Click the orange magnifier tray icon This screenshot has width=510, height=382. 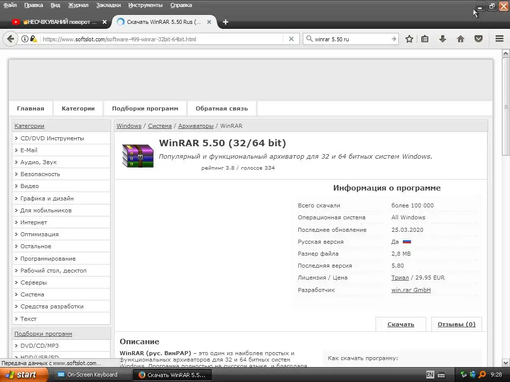[x=482, y=375]
